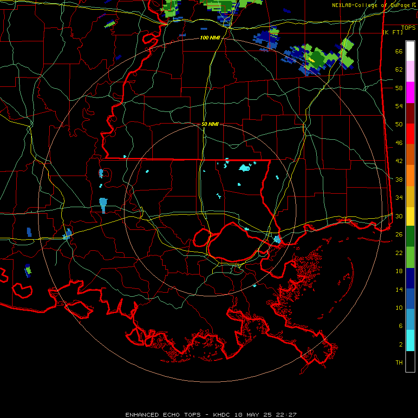Screen dimensions: 418x418
Task: Click the "6" legend value
Action: (x=401, y=326)
